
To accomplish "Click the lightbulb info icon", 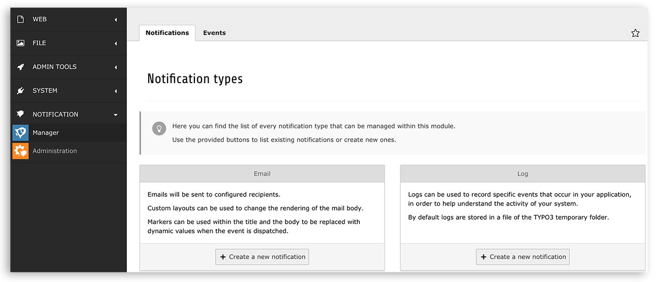I will 159,128.
